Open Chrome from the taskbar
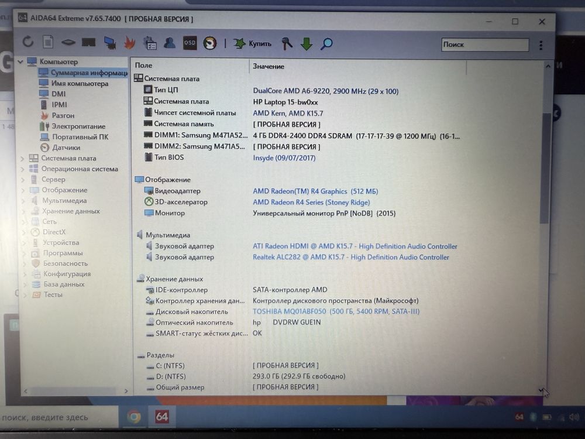585x439 pixels. (133, 417)
